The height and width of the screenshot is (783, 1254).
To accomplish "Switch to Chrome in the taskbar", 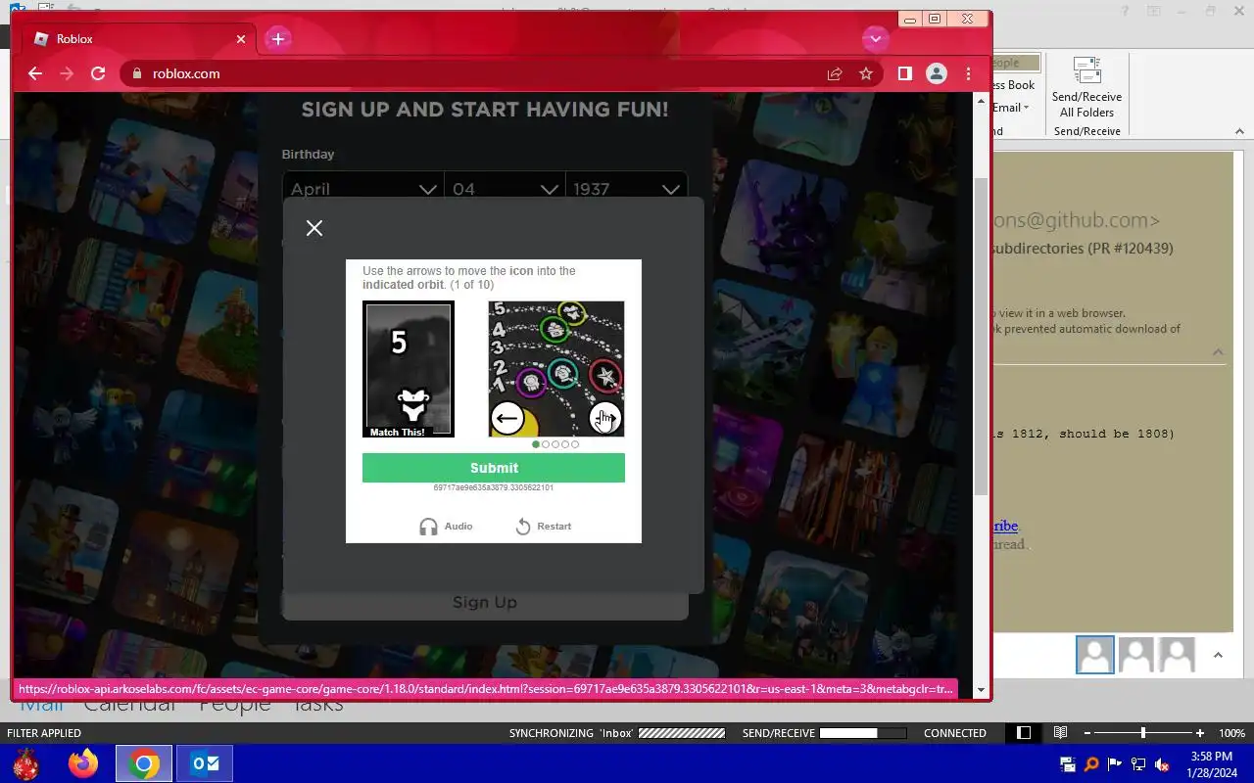I will click(x=144, y=763).
